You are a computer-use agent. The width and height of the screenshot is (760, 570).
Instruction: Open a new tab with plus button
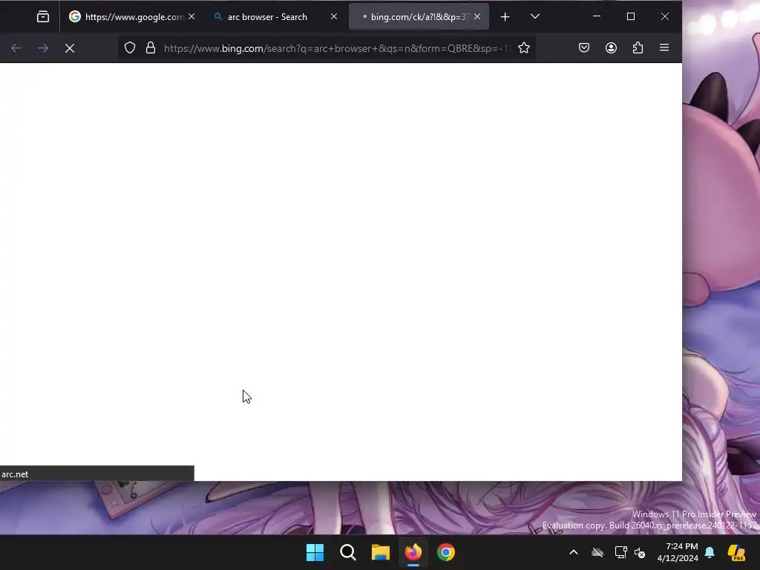tap(505, 17)
